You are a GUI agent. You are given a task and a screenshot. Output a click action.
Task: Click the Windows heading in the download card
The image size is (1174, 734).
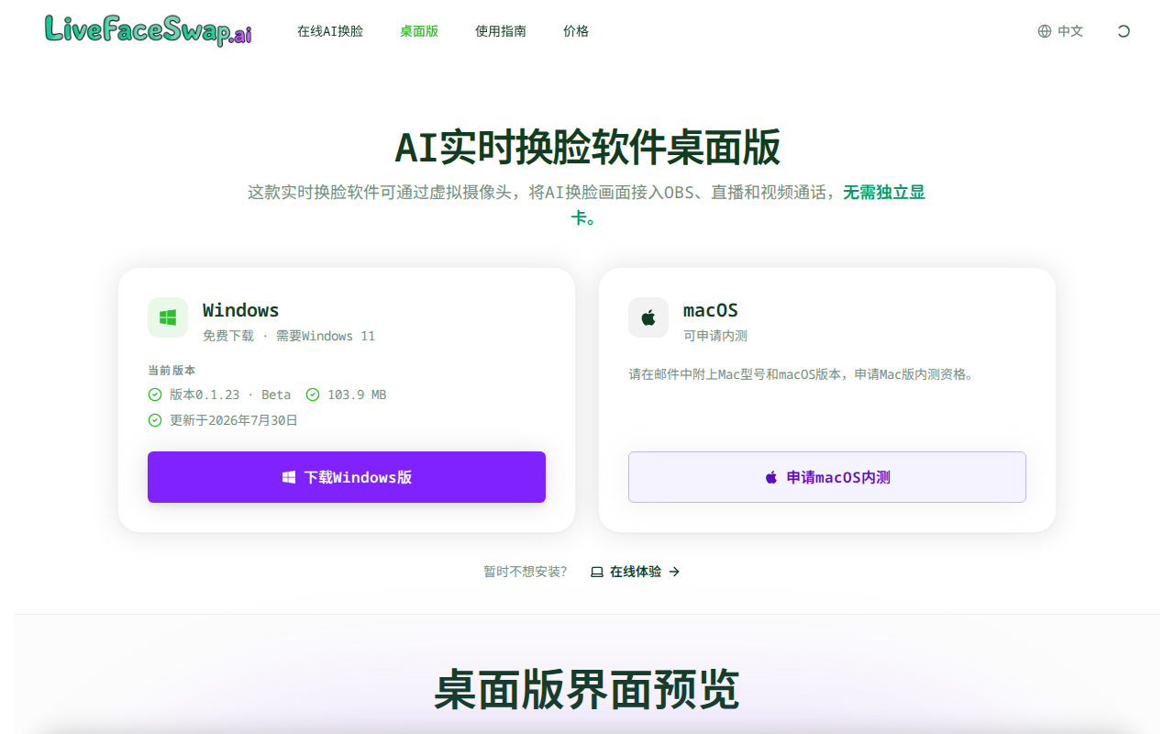point(241,310)
